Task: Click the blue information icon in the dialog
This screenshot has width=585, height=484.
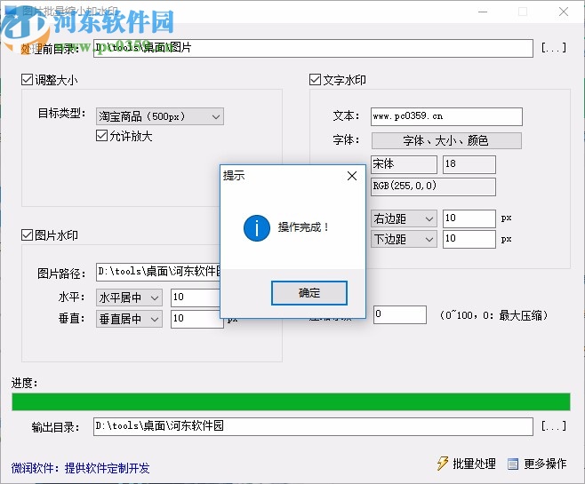Action: [x=257, y=227]
